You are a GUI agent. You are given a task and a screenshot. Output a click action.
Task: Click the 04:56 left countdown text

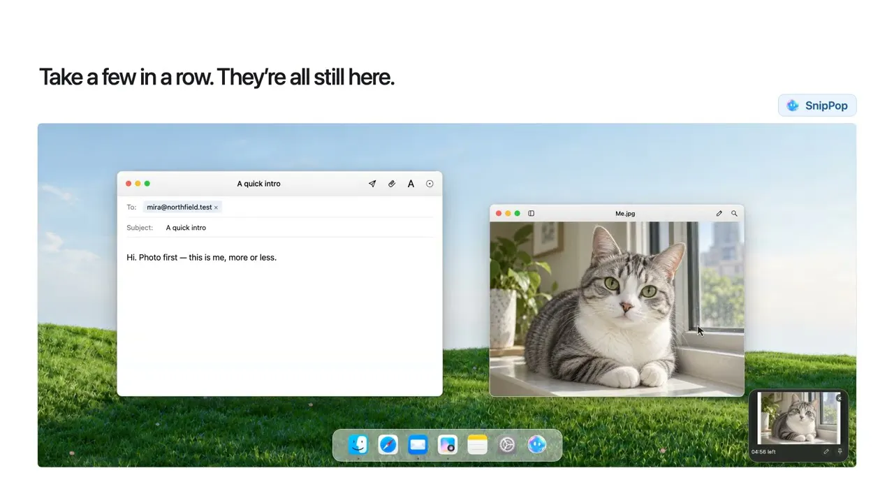763,452
